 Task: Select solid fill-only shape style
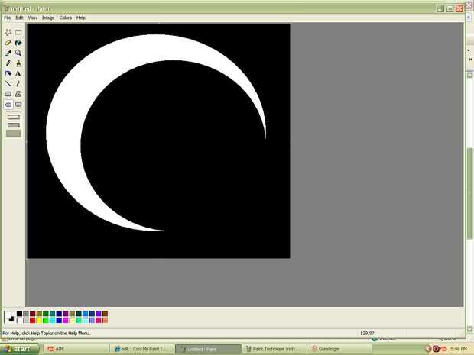[14, 134]
